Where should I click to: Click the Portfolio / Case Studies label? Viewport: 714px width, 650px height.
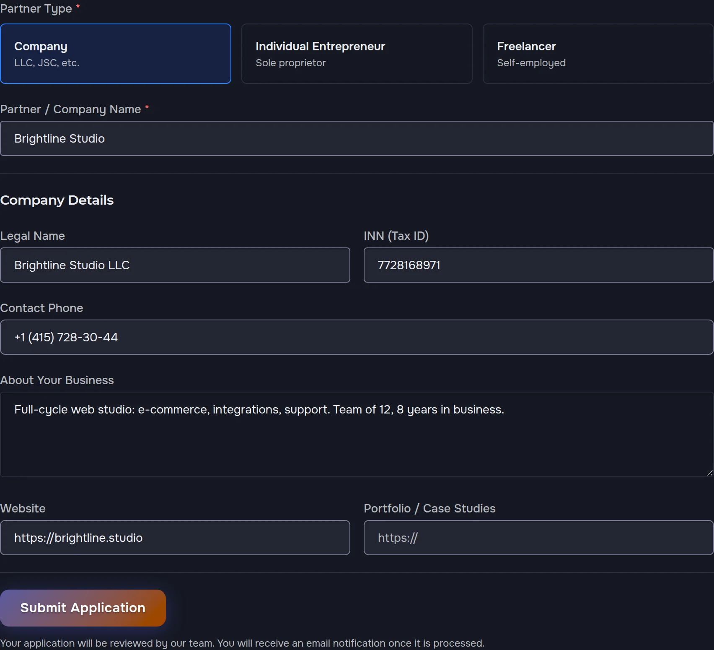click(x=429, y=508)
